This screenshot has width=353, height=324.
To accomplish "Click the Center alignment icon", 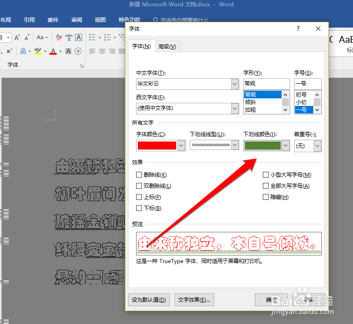I will tap(102, 51).
